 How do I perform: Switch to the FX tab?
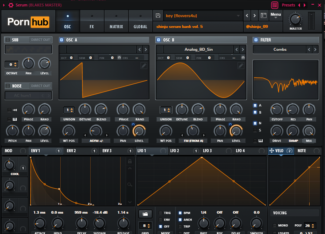pyautogui.click(x=92, y=21)
